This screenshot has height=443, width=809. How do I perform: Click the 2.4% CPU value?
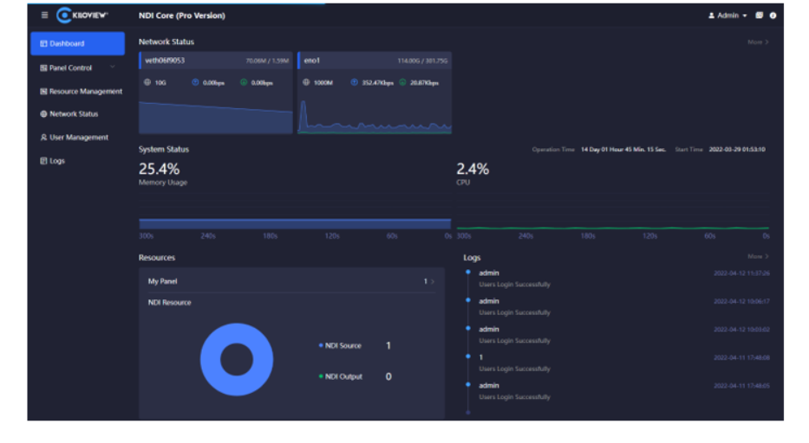(x=473, y=169)
